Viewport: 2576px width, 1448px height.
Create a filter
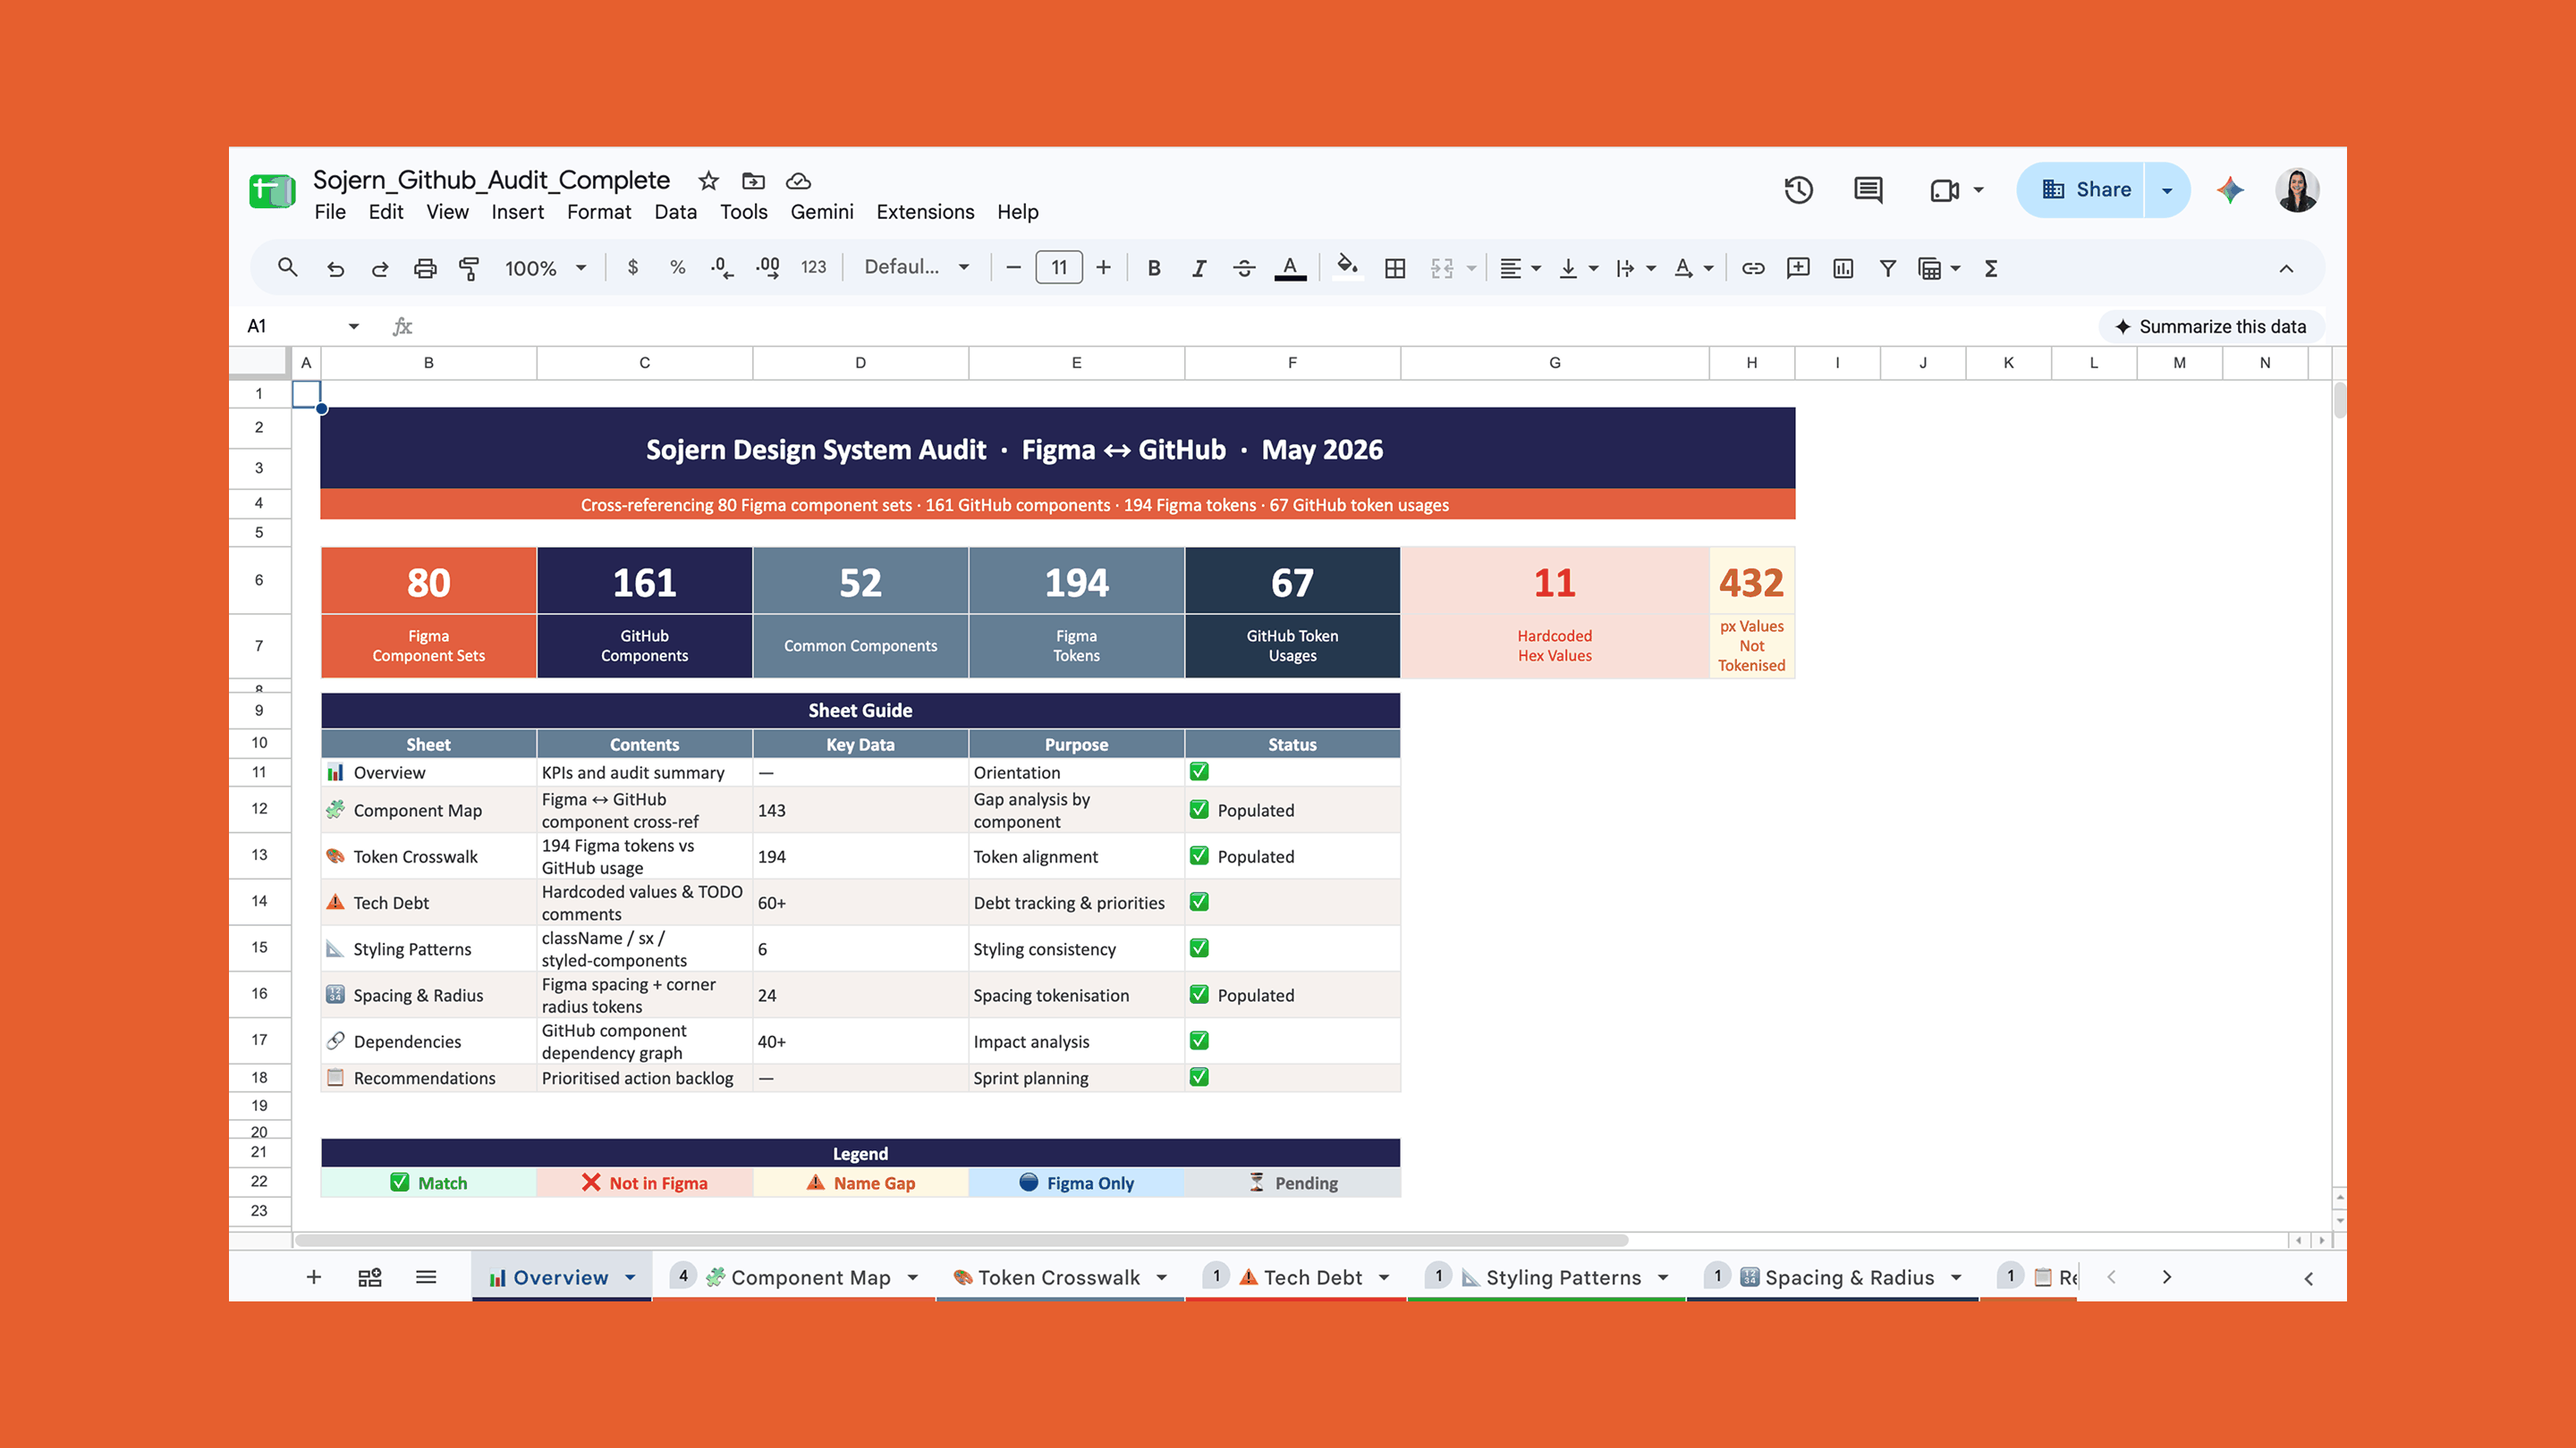click(1888, 268)
